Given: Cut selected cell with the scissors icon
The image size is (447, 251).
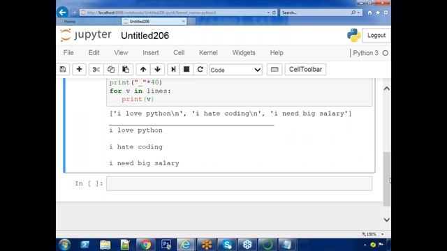Looking at the screenshot, I should 96,70.
